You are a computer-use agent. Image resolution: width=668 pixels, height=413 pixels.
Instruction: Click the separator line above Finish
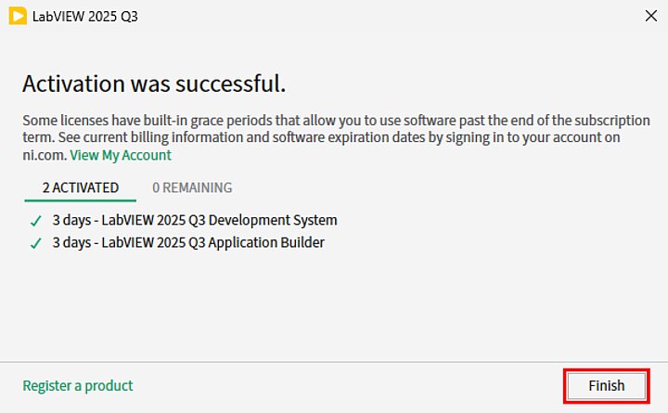click(334, 362)
